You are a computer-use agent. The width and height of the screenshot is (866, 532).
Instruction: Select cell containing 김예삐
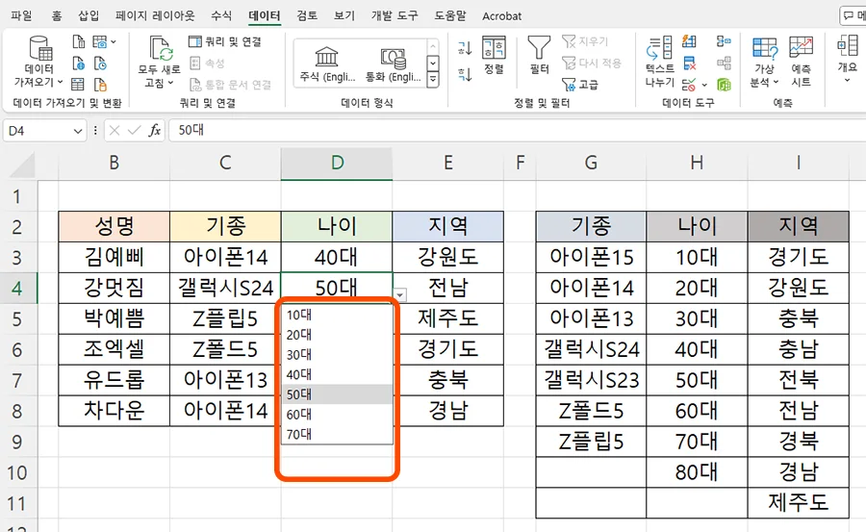pos(115,257)
